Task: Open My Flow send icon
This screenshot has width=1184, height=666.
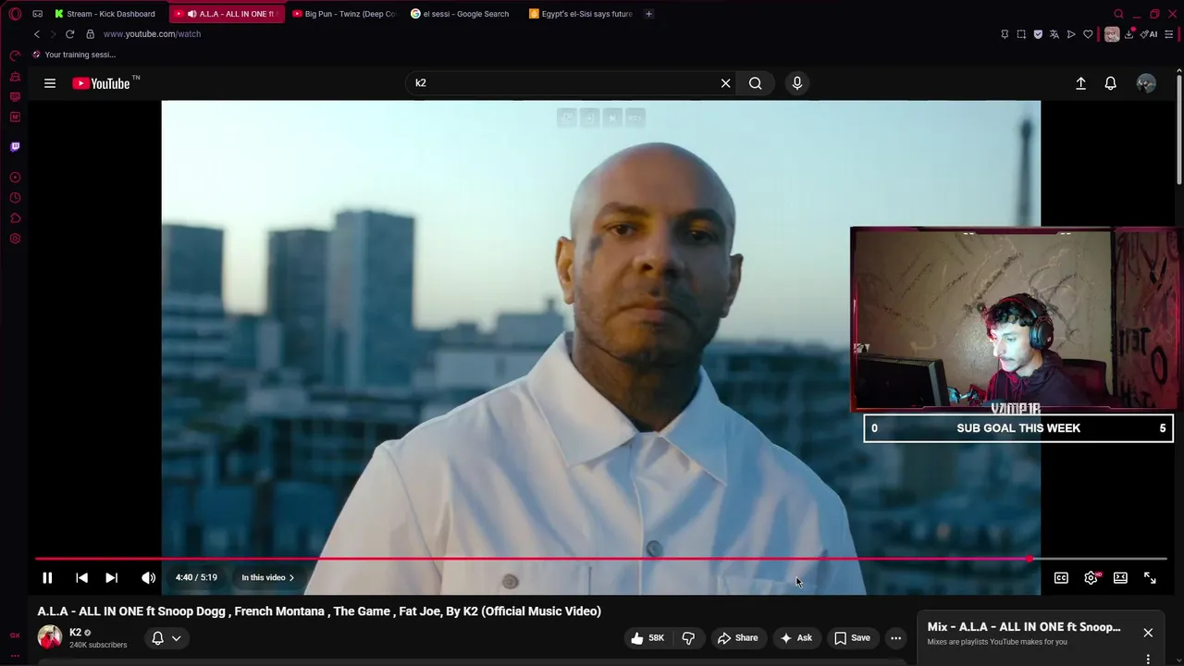Action: click(1071, 34)
